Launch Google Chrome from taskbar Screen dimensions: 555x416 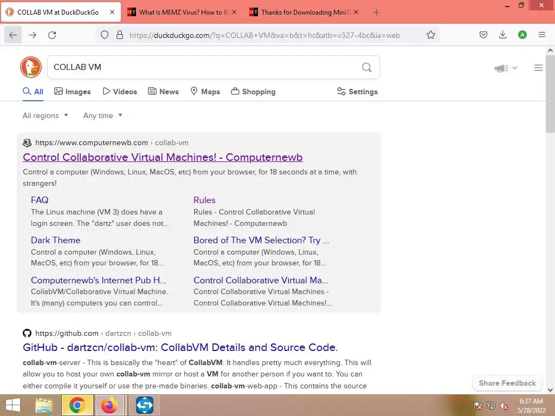(x=77, y=405)
